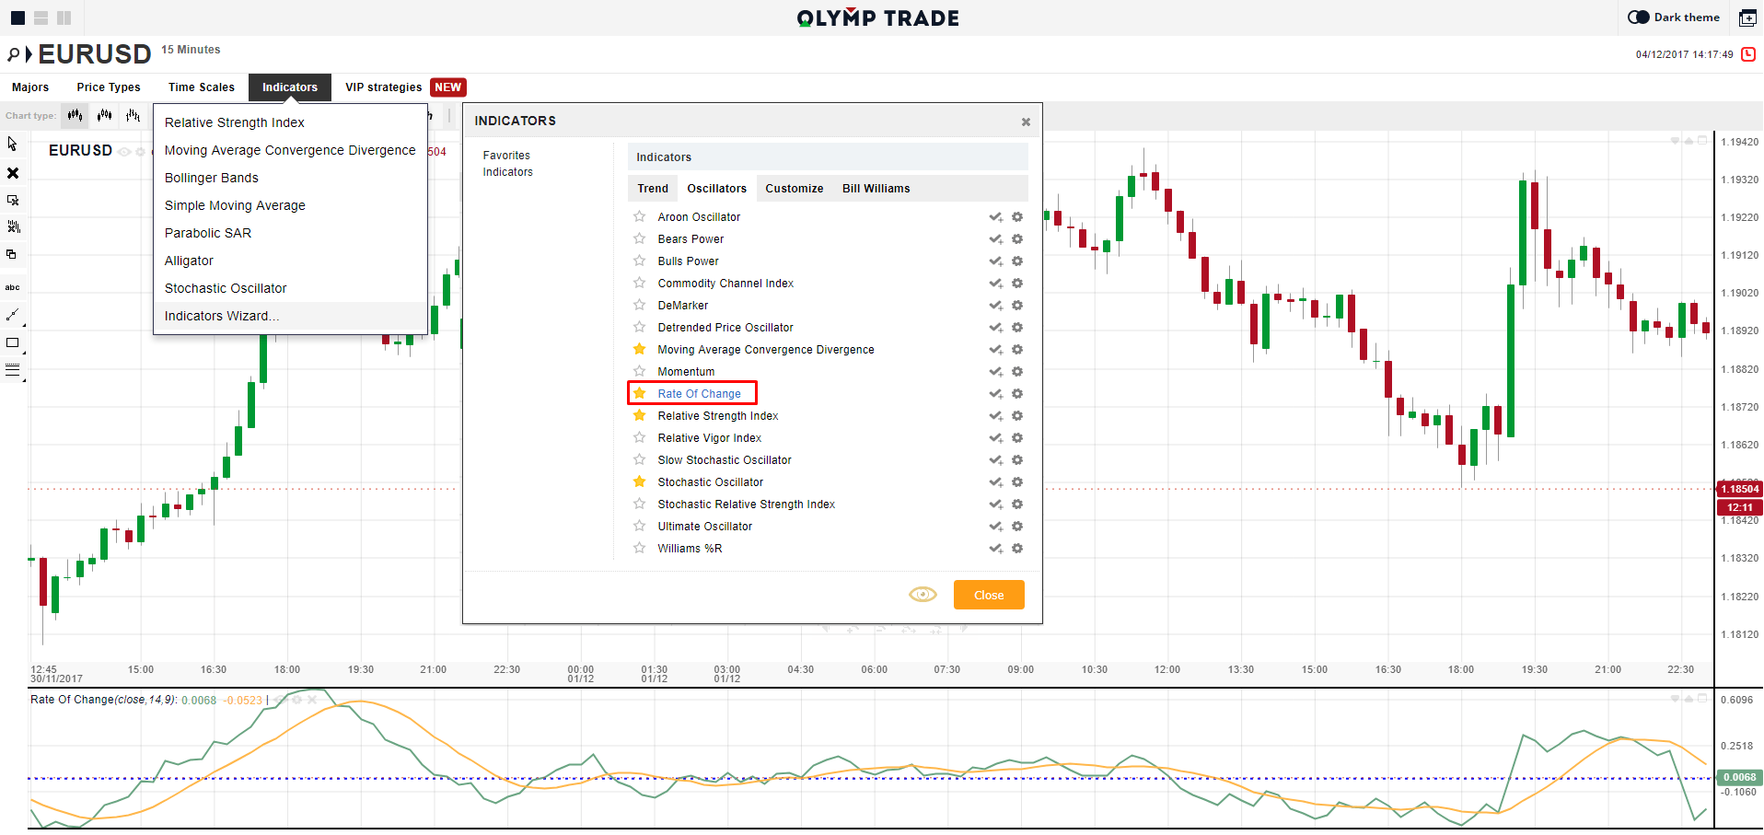
Task: Switch to the Oscillators tab
Action: 717,189
